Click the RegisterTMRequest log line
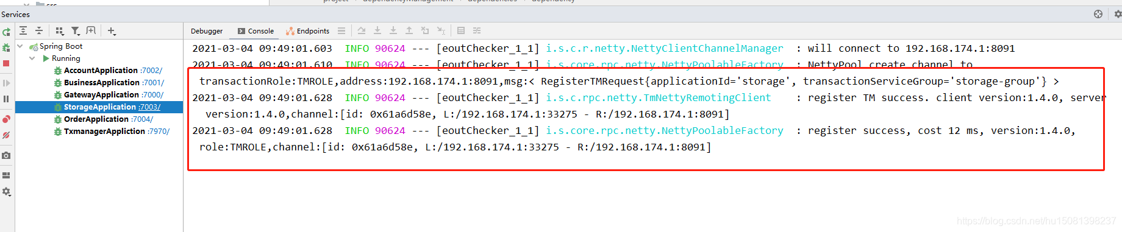The height and width of the screenshot is (232, 1122). [x=629, y=81]
